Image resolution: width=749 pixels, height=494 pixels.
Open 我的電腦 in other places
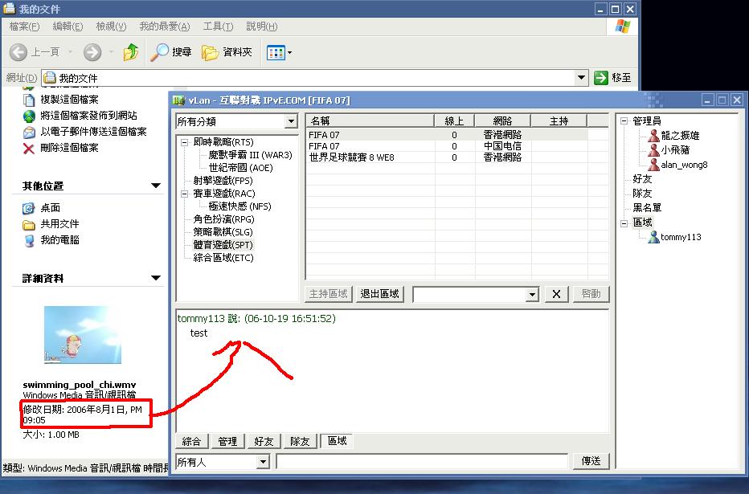[59, 240]
